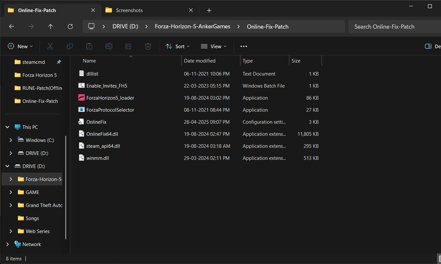Open the steamcmd folder in sidebar
Image resolution: width=441 pixels, height=264 pixels.
click(x=34, y=62)
